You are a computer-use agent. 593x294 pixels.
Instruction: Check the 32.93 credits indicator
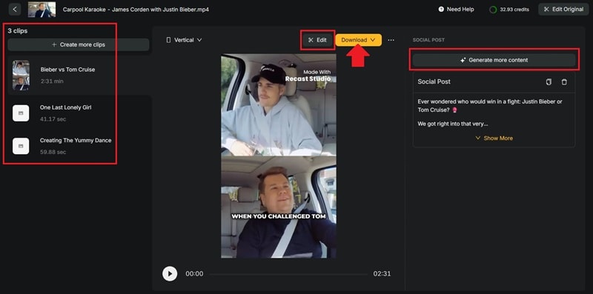click(x=509, y=10)
